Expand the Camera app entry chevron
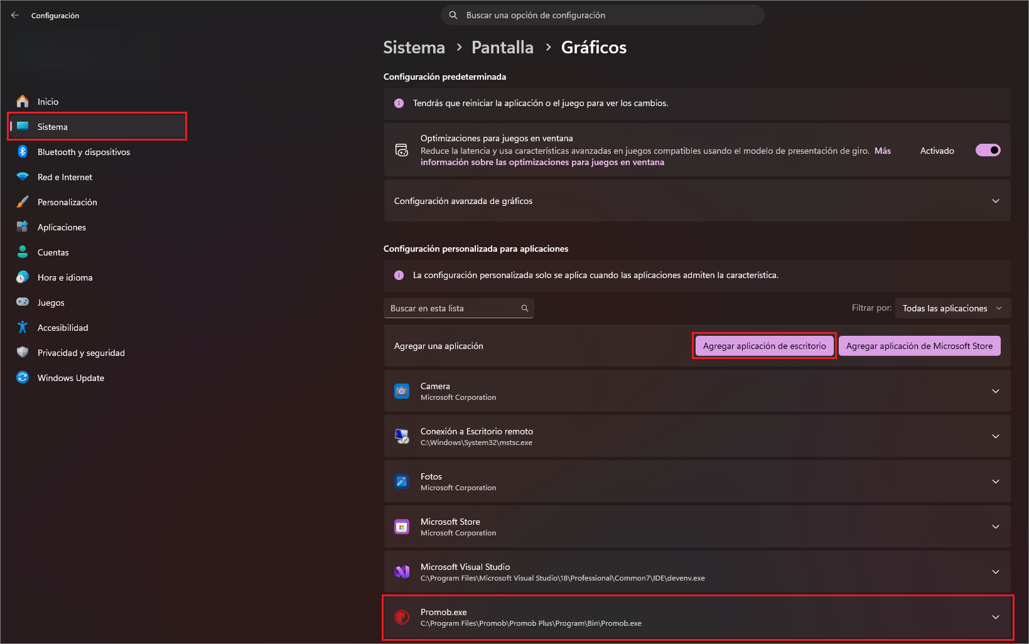 [x=995, y=391]
